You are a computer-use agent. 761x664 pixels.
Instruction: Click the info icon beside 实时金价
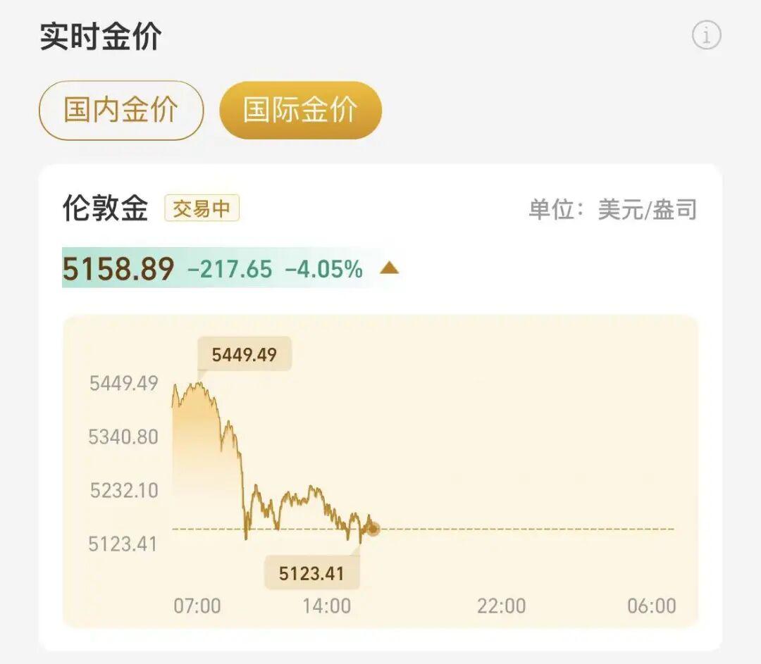pyautogui.click(x=706, y=35)
